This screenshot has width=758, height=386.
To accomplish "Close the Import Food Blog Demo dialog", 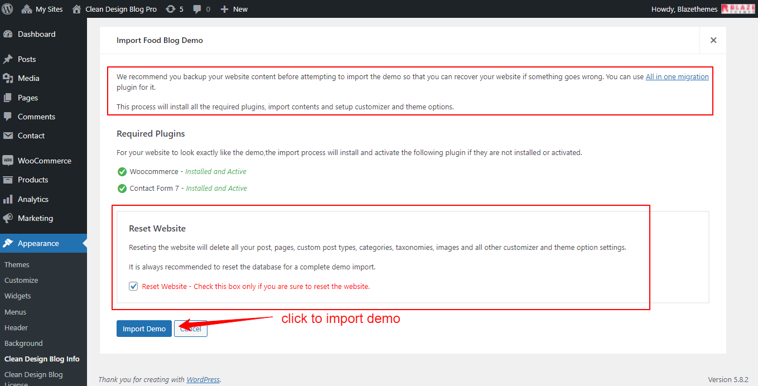I will [x=713, y=40].
